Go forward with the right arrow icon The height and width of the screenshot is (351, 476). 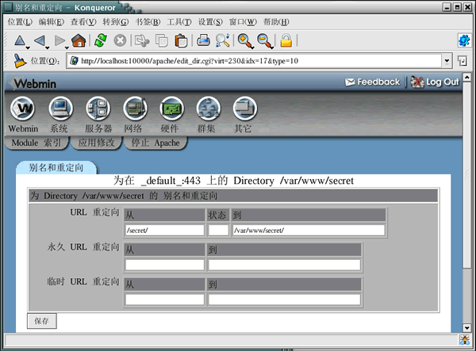coord(59,40)
